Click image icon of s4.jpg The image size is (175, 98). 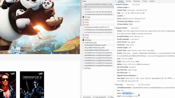83,20
